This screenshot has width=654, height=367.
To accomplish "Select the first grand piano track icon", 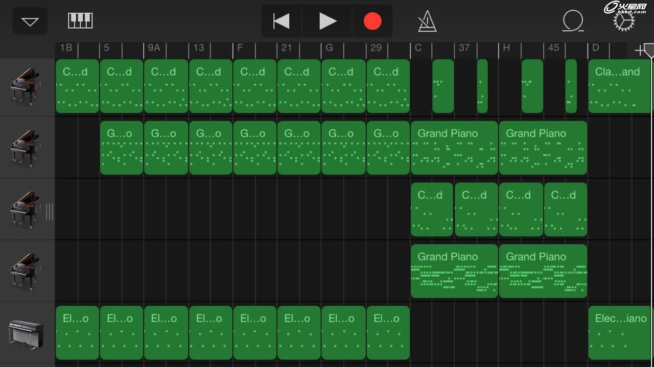I will (25, 86).
